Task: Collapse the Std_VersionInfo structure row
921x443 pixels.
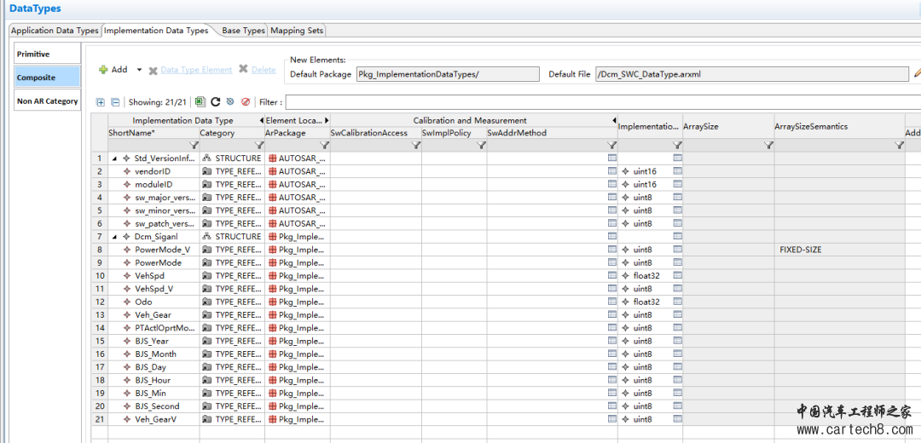Action: point(114,158)
